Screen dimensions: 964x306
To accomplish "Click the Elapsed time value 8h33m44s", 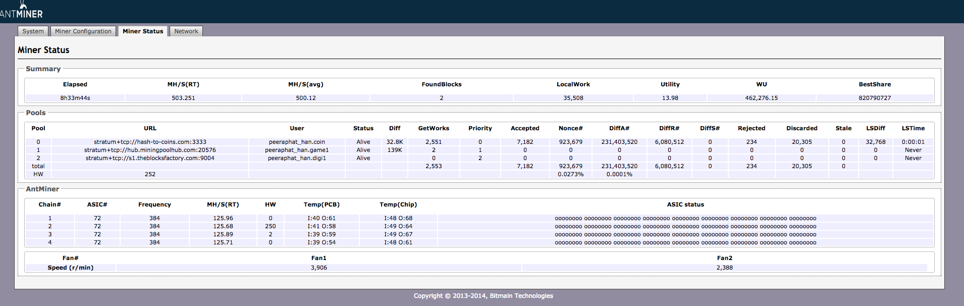I will tap(75, 98).
